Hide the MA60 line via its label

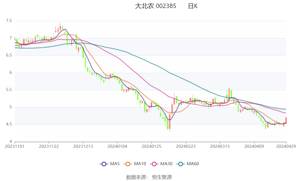[x=193, y=164]
